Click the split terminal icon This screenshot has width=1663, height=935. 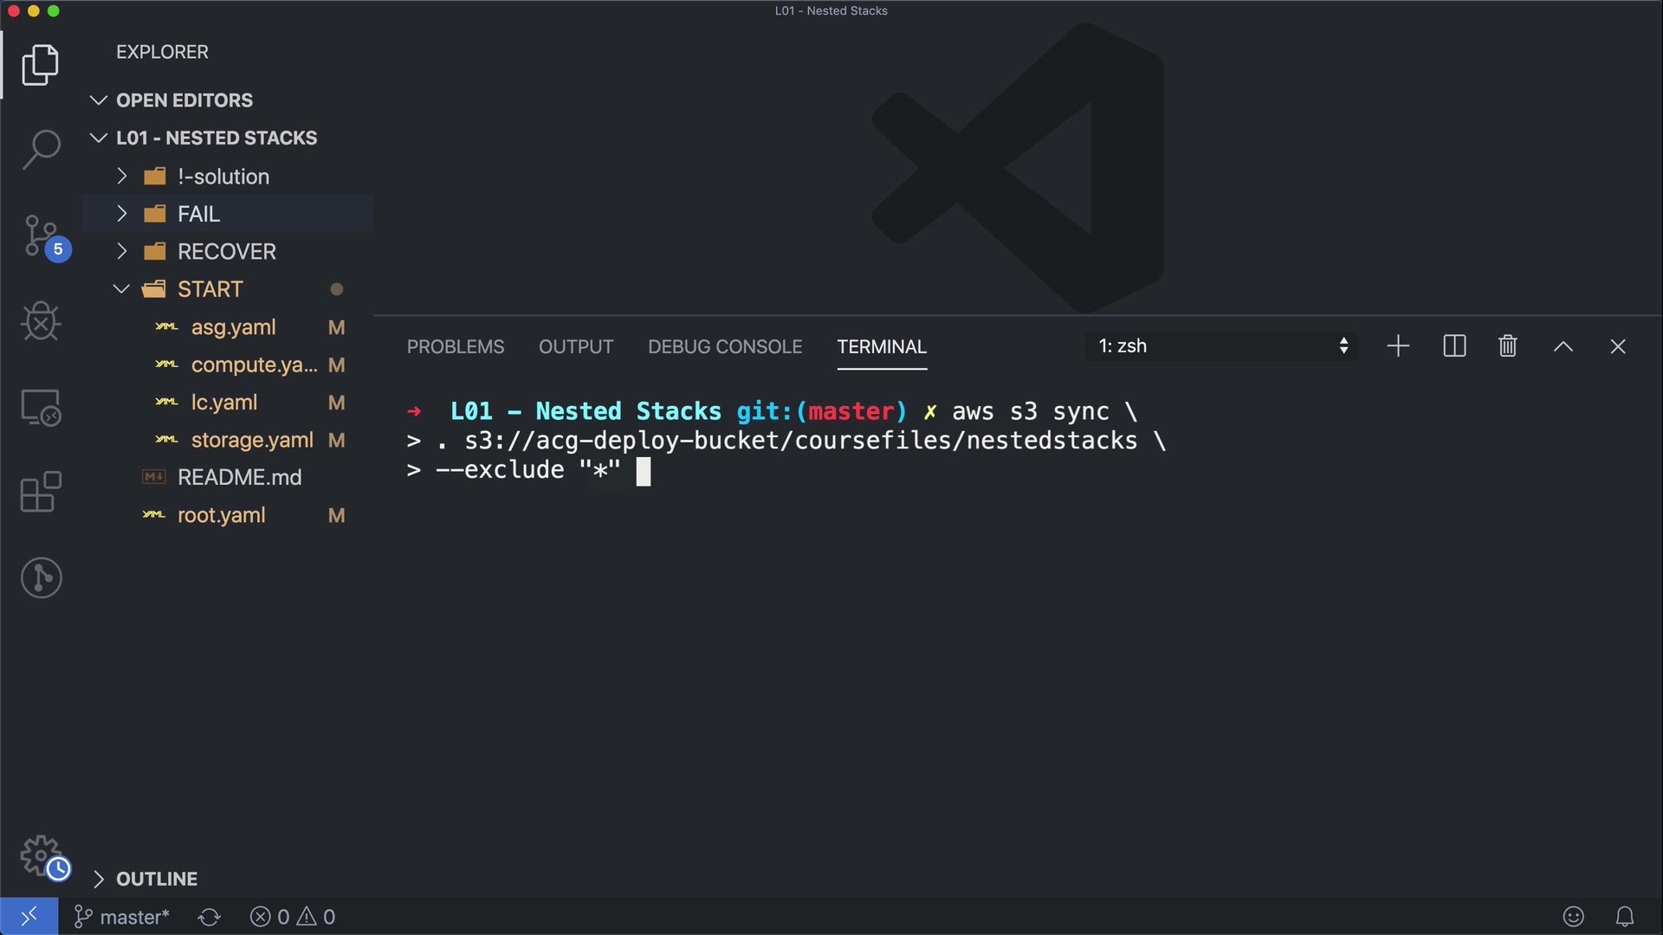point(1454,346)
